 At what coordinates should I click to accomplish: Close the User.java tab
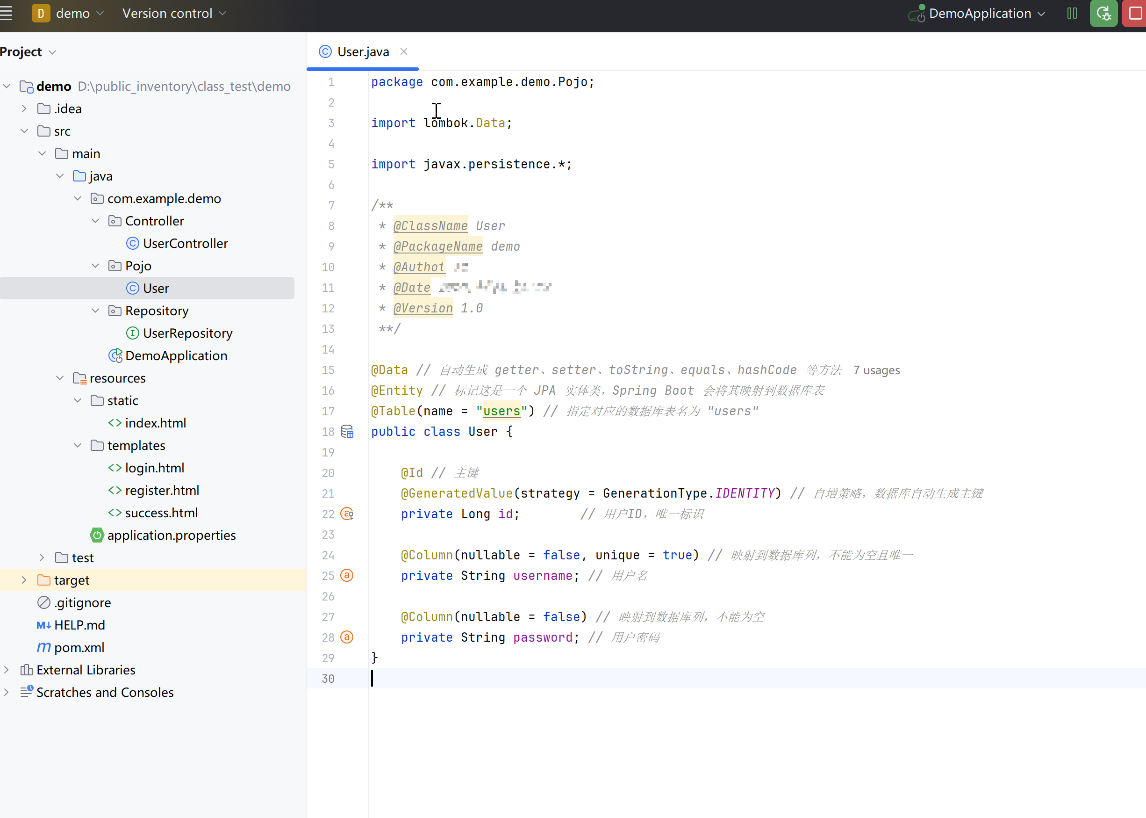coord(404,51)
